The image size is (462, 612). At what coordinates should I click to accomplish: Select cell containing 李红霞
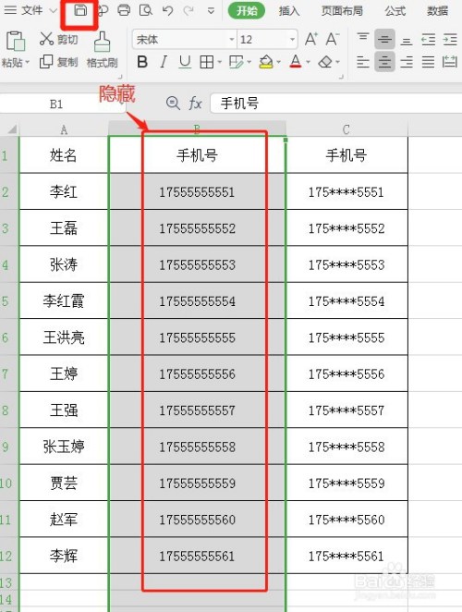[64, 301]
